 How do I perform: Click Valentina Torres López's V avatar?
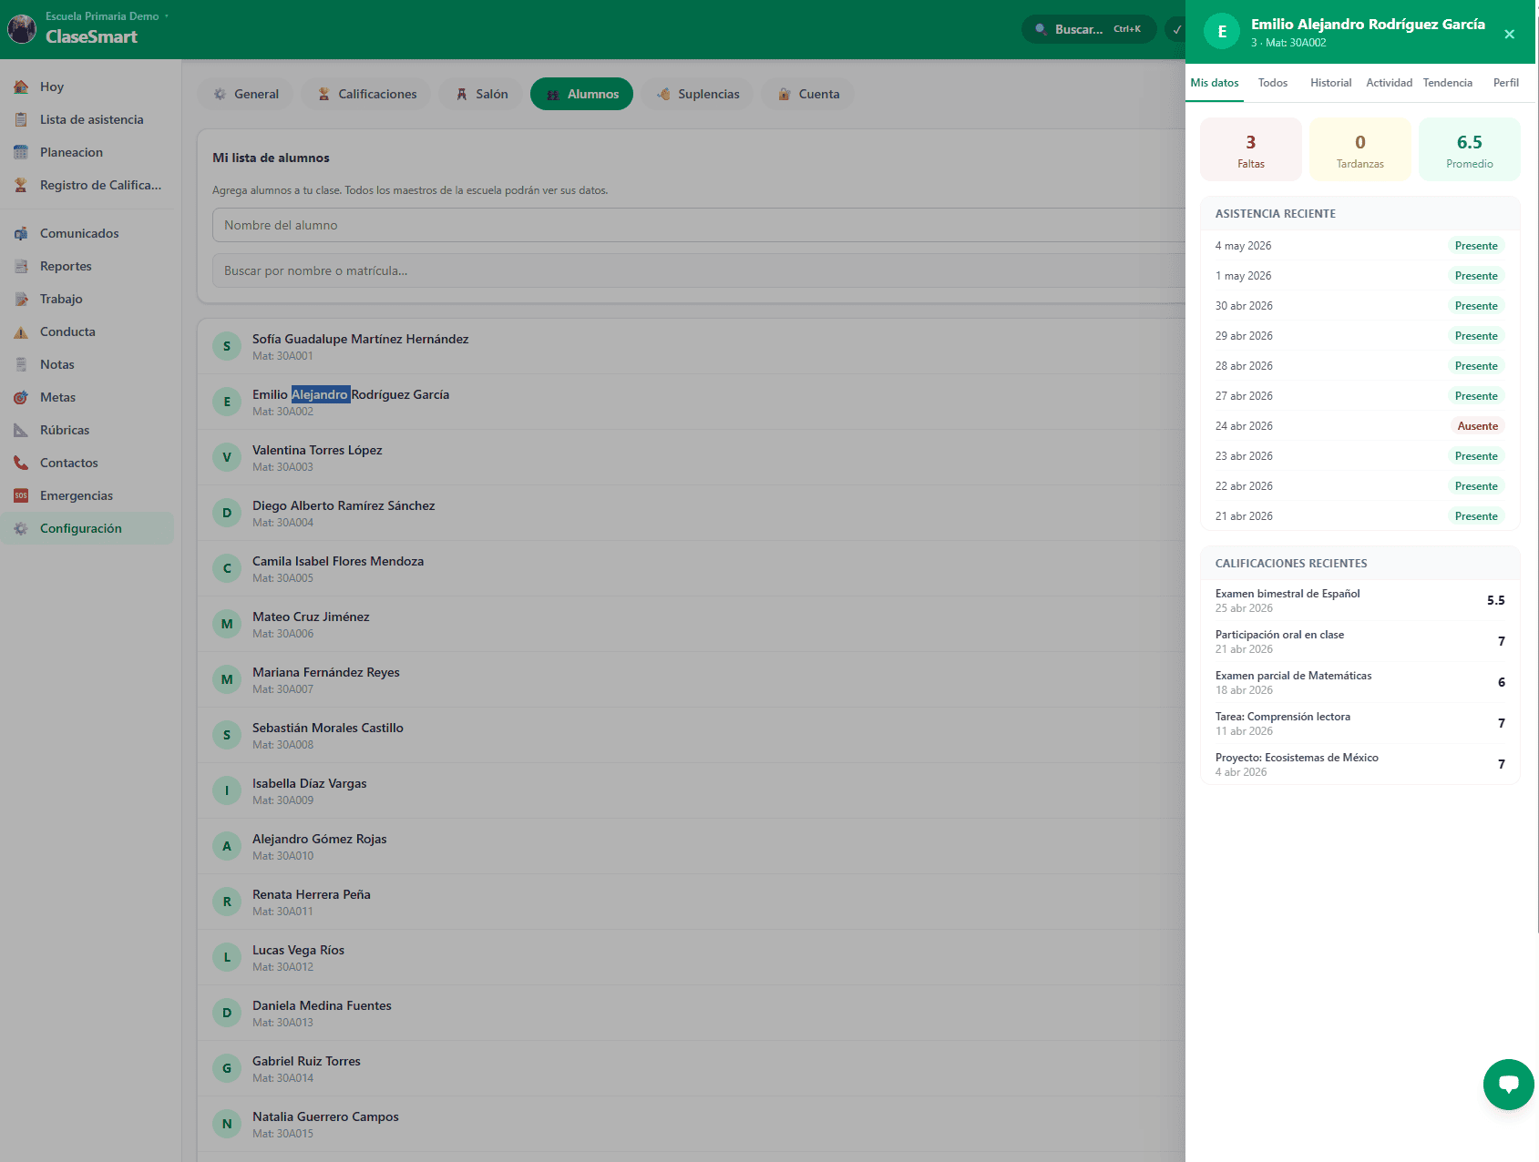click(x=227, y=457)
